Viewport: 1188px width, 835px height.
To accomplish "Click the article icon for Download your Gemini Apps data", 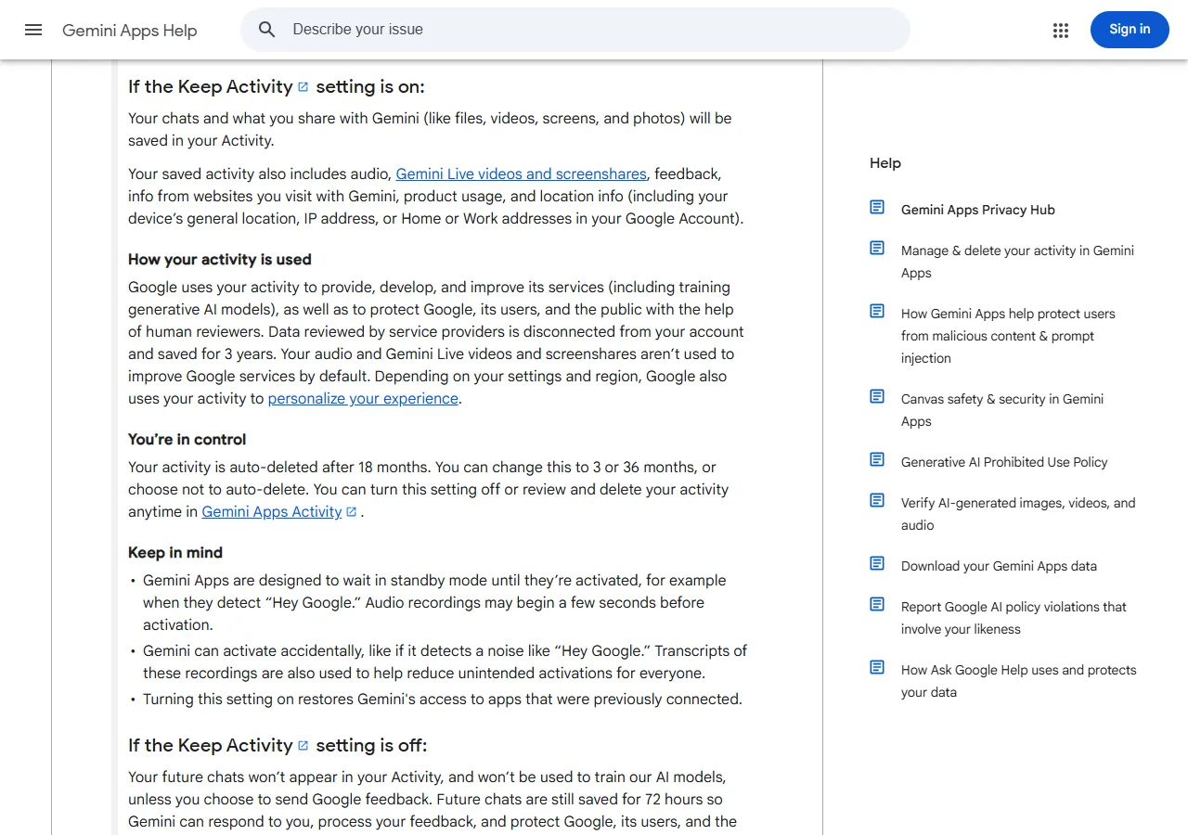I will [877, 564].
